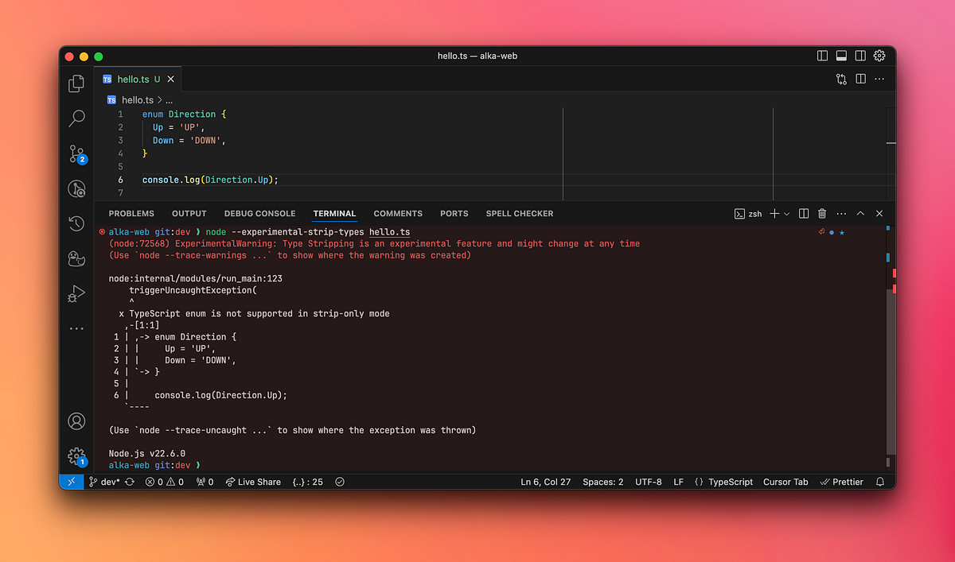Launch a new terminal with plus icon
The image size is (955, 562).
click(773, 213)
